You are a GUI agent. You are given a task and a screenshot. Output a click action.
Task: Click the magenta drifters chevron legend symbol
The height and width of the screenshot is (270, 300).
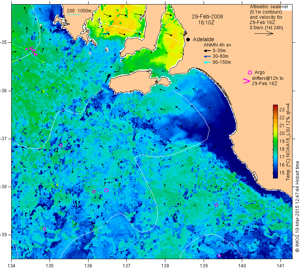247,81
